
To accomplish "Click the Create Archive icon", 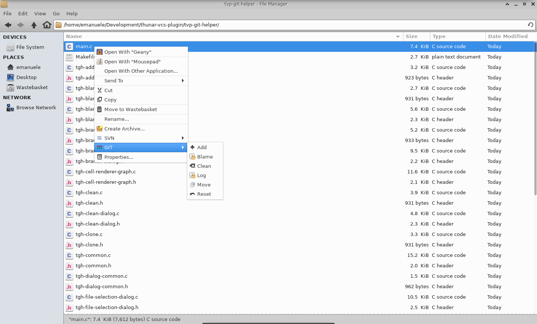I will (100, 129).
